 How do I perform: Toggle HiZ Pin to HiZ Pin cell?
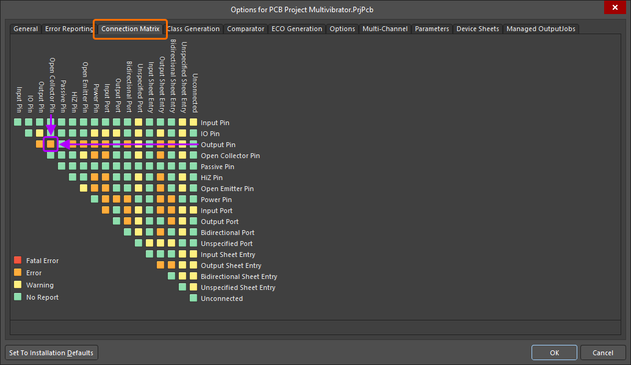pyautogui.click(x=73, y=176)
